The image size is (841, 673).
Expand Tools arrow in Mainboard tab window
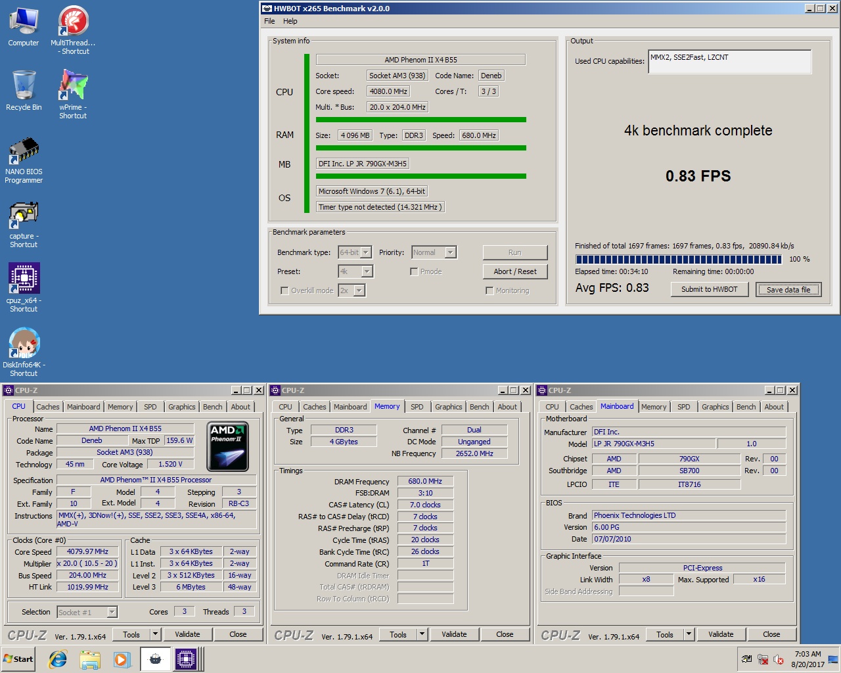(689, 634)
